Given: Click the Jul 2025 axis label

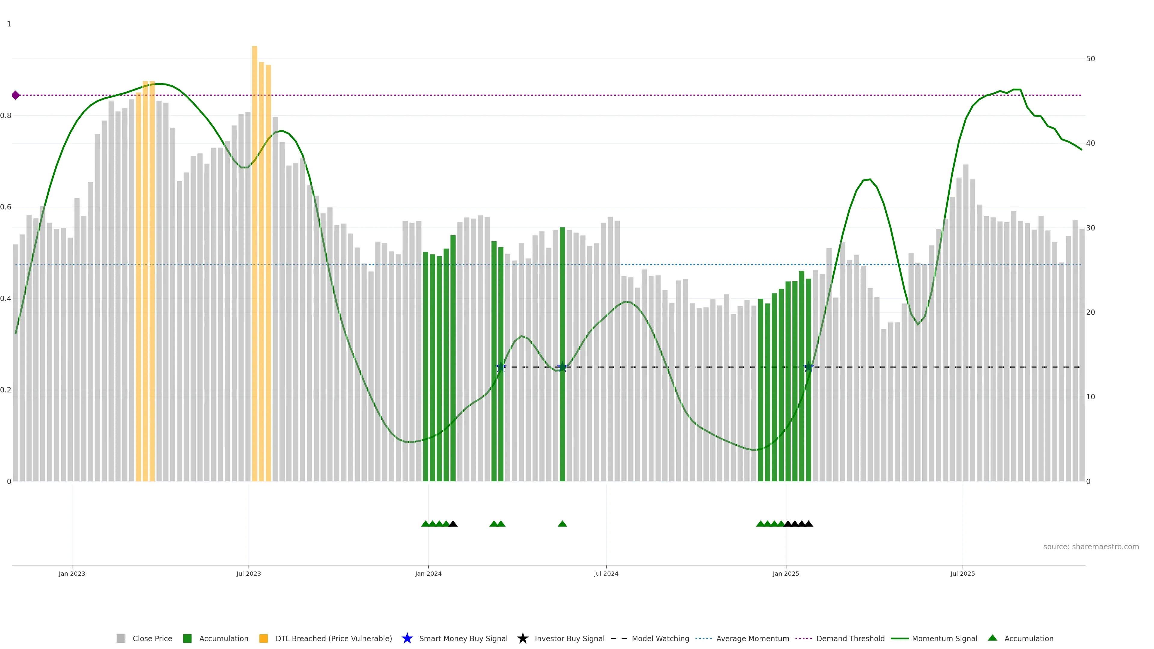Looking at the screenshot, I should pos(962,573).
